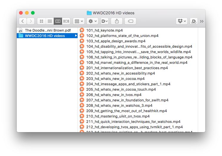
Task: Click video icon beside 207_hd_whats_new_in_foundation
Action: click(x=82, y=100)
